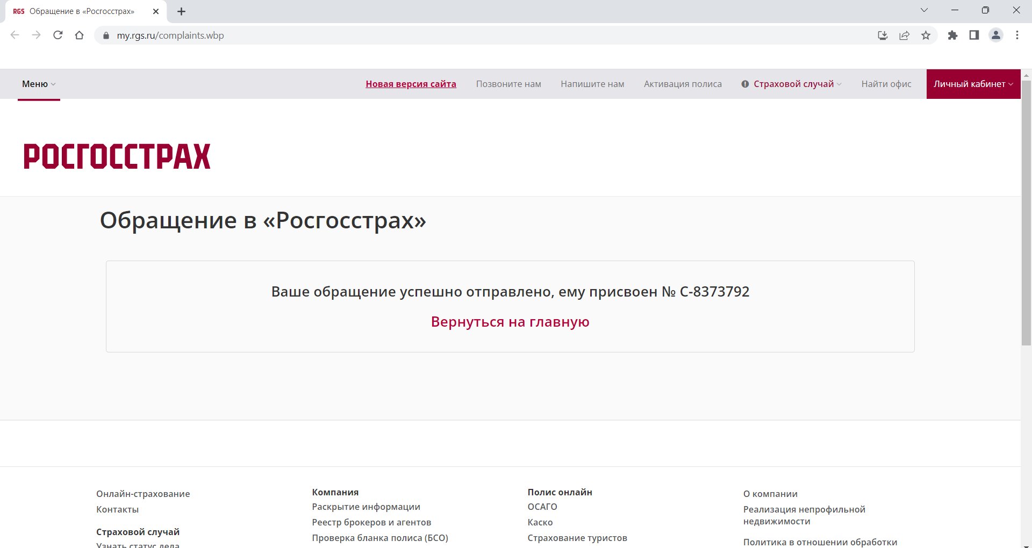Open footer link Проверка бланка полиса (БСО)
The width and height of the screenshot is (1032, 548).
pos(380,538)
